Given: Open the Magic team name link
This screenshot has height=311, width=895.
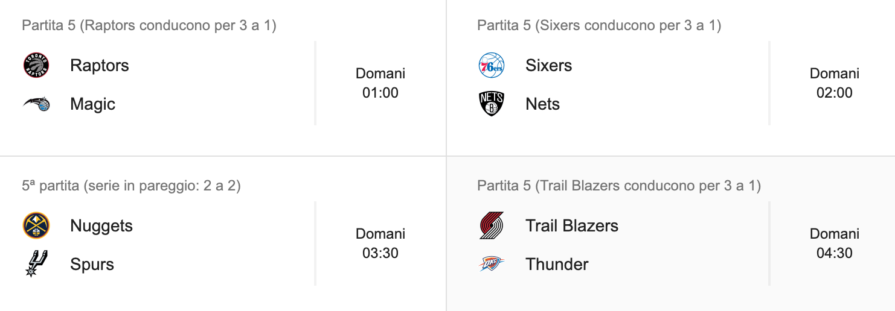Looking at the screenshot, I should (92, 104).
